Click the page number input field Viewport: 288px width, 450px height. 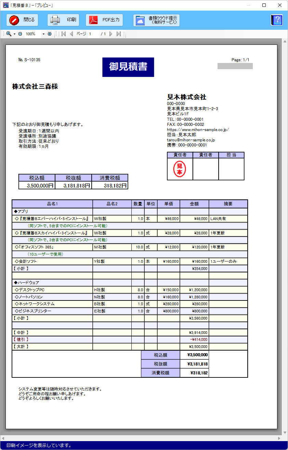94,34
